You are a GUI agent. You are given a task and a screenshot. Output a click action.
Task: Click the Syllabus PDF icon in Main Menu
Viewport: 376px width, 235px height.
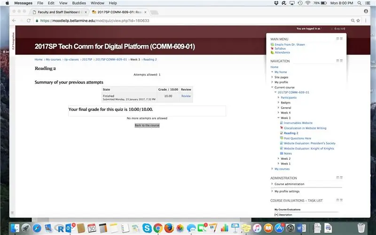pos(272,48)
